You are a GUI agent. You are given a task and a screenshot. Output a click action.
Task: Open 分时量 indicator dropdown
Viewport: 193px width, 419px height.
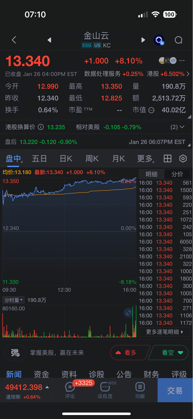[13, 300]
